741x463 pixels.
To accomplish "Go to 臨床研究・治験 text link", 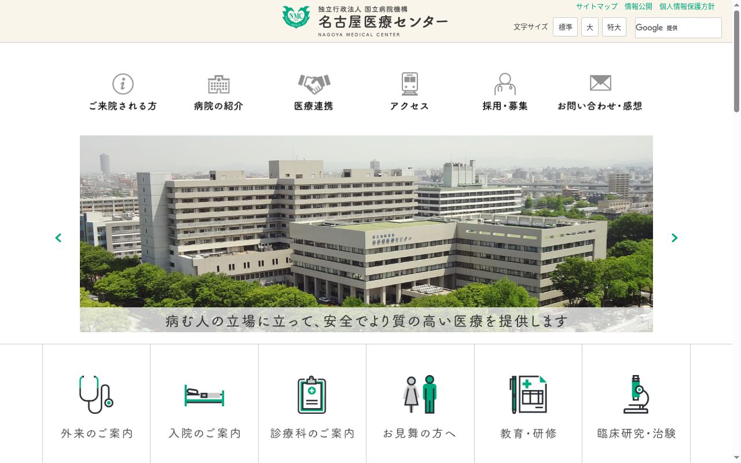I will click(x=637, y=433).
